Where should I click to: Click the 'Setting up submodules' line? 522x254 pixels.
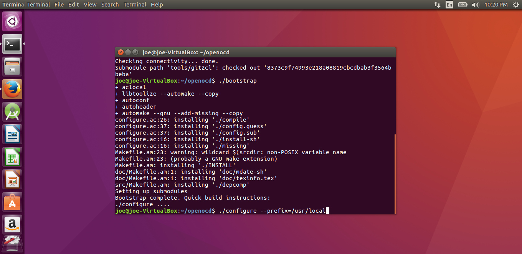pyautogui.click(x=151, y=191)
